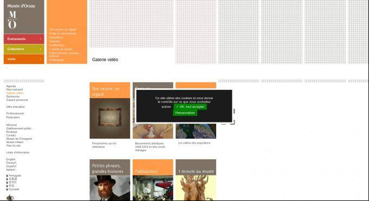Switch the site language to English
369x201 pixels.
click(11, 159)
